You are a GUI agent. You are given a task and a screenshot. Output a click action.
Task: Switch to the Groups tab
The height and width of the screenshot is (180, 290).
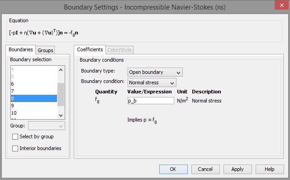45,50
